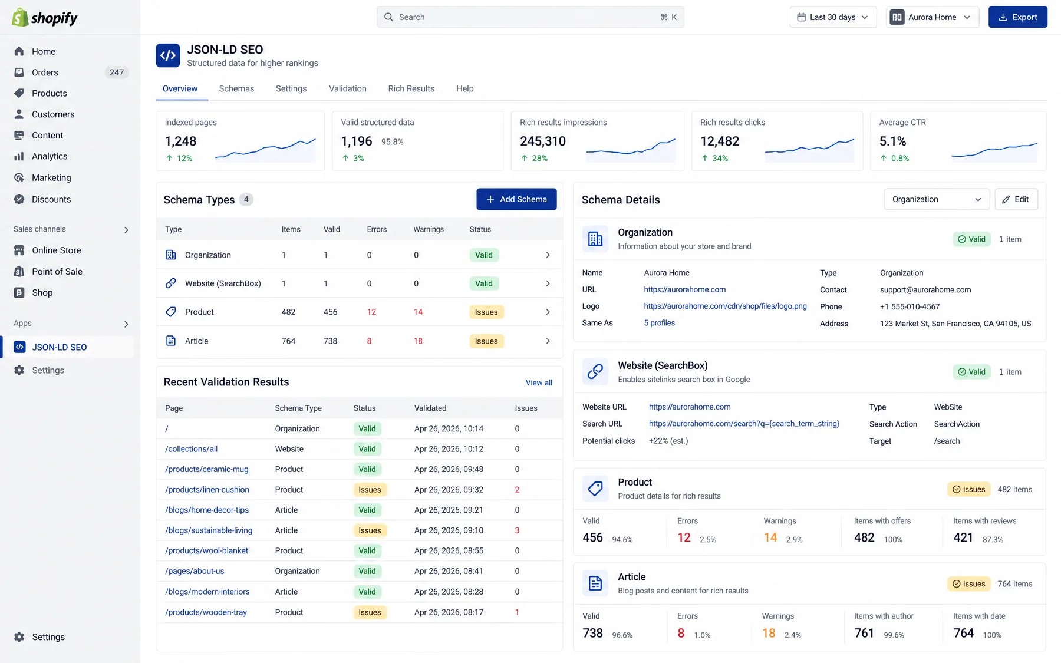Click the Export button

click(1017, 17)
